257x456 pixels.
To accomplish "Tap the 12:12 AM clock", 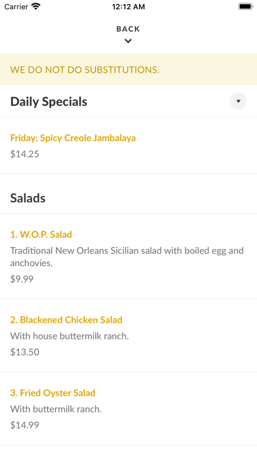I will (128, 7).
